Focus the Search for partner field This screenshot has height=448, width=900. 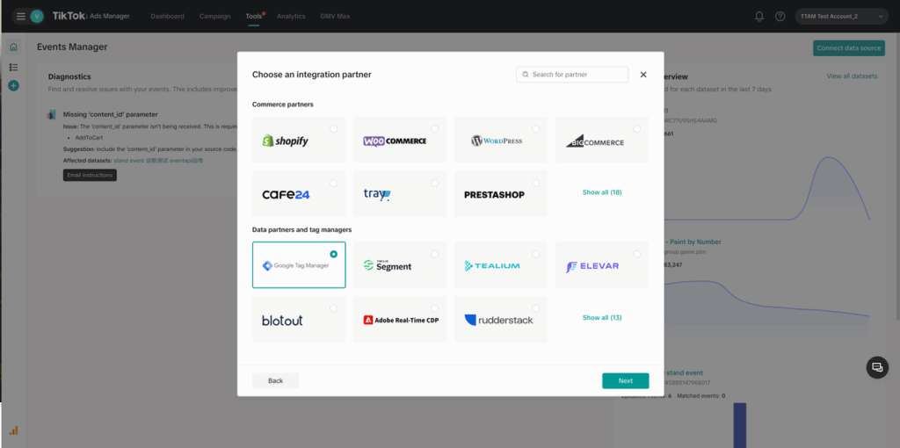[572, 75]
